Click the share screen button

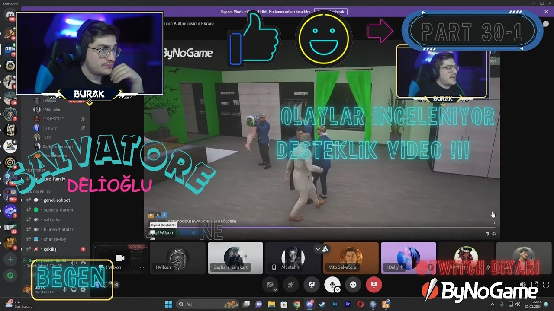[x=311, y=285]
